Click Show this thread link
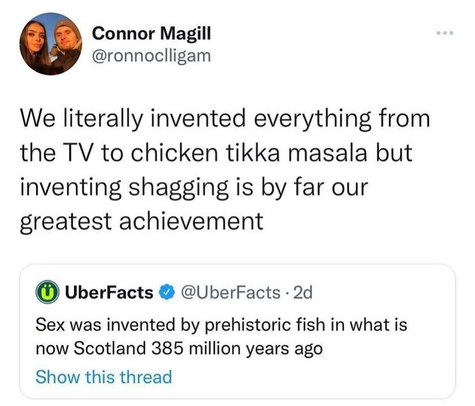Viewport: 475px width, 406px height. coord(104,376)
